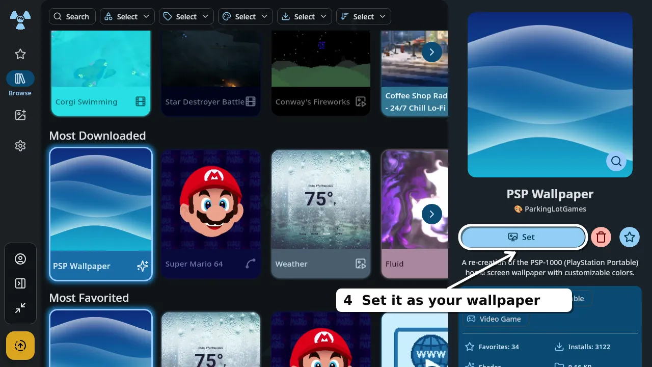Open the Mario card in Most Favorited
This screenshot has height=367, width=652.
tap(321, 339)
